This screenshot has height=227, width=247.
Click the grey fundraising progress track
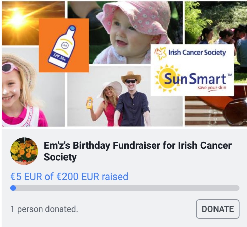pos(125,188)
